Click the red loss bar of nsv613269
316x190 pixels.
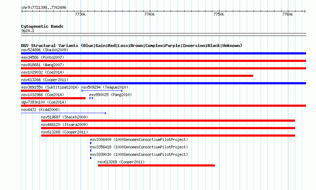(x=156, y=165)
